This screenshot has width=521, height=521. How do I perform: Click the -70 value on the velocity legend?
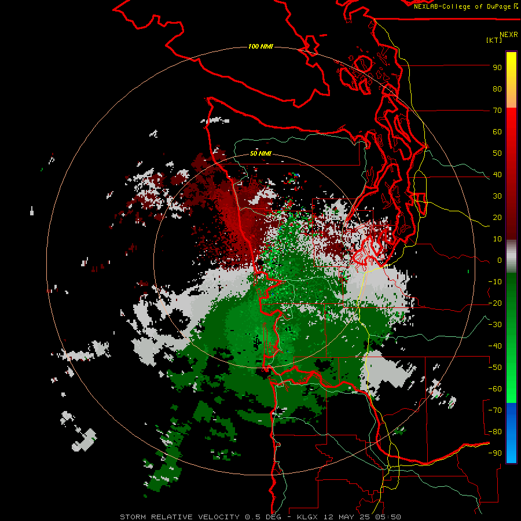495,410
